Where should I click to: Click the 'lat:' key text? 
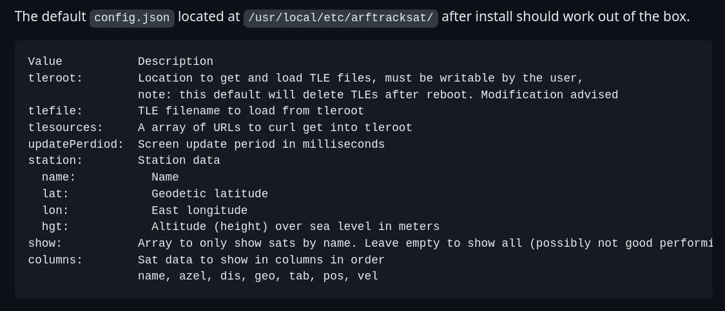(55, 194)
